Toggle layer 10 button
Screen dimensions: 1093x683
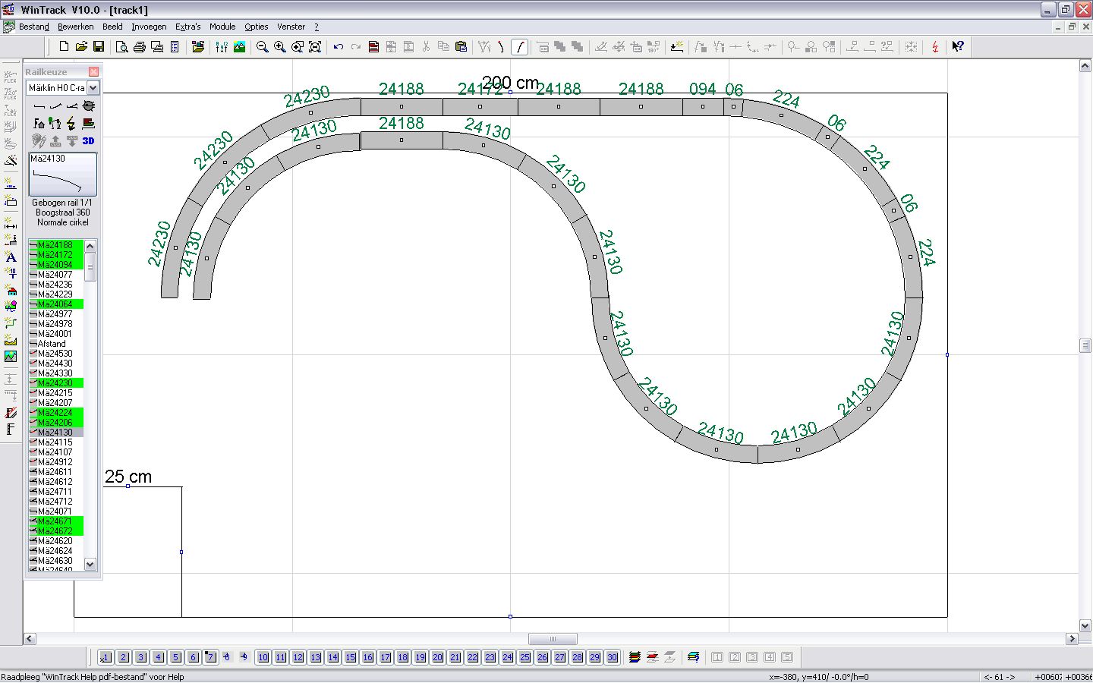pyautogui.click(x=263, y=657)
